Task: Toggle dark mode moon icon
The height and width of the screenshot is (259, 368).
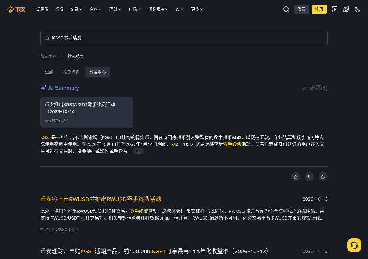Action: pos(358,9)
